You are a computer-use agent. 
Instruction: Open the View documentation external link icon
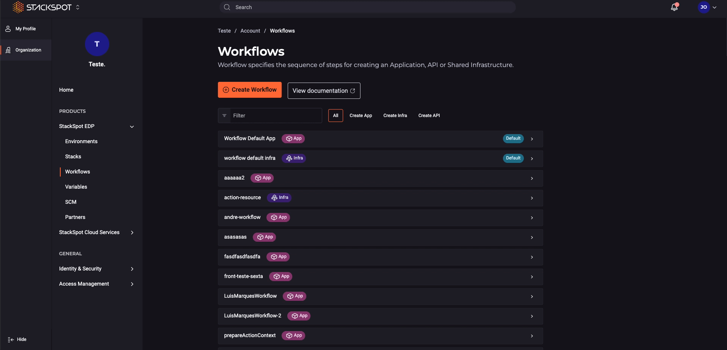coord(352,91)
